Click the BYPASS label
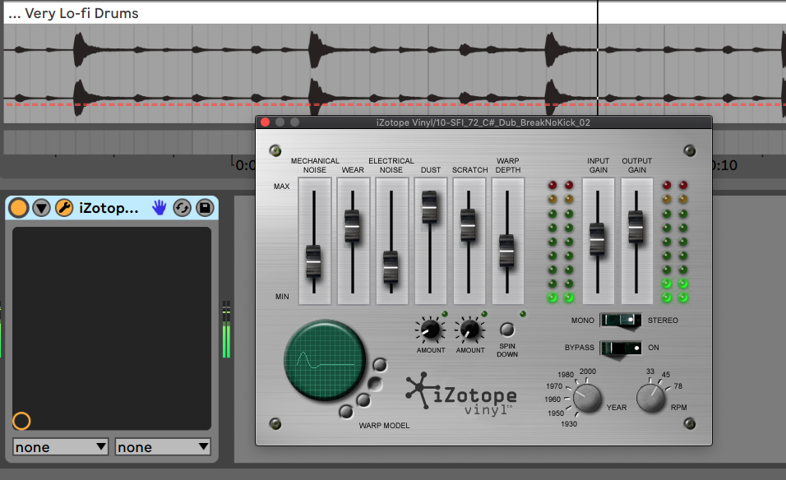This screenshot has height=480, width=786. pyautogui.click(x=580, y=347)
